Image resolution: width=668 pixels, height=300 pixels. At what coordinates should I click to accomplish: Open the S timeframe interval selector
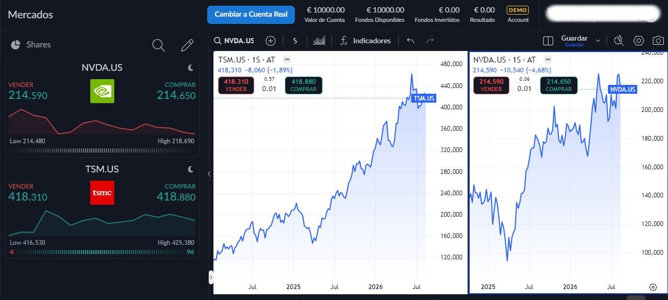(295, 41)
